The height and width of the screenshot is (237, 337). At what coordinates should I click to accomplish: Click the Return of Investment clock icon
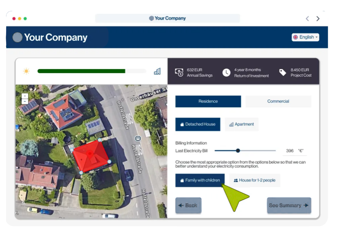pyautogui.click(x=226, y=72)
